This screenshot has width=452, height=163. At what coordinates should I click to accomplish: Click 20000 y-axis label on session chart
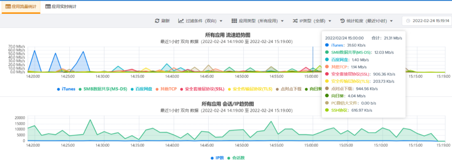(x=20, y=118)
